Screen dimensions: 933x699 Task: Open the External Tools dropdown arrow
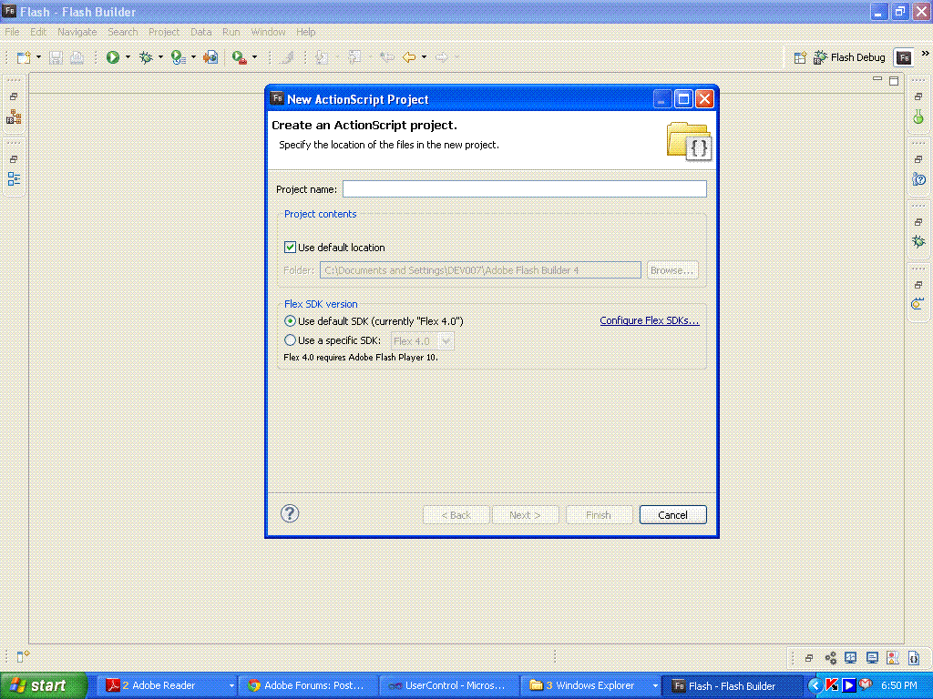255,57
